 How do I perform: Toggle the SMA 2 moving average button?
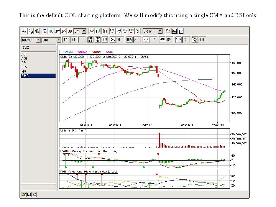162,39
